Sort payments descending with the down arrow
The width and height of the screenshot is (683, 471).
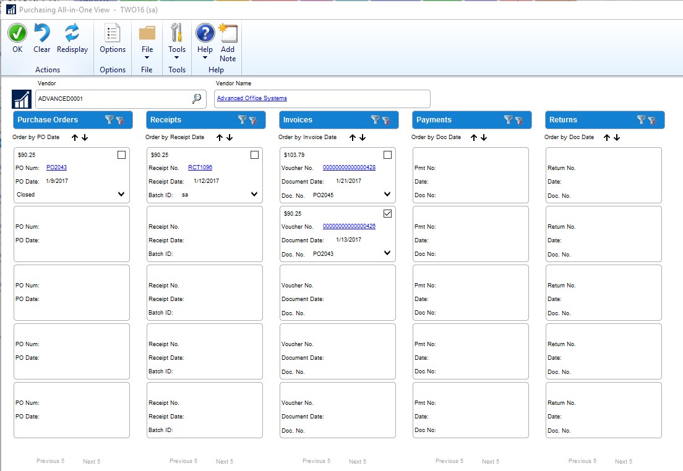(x=484, y=137)
